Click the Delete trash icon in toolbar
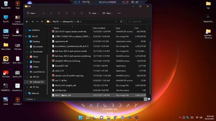216x121 pixels. tap(82, 13)
